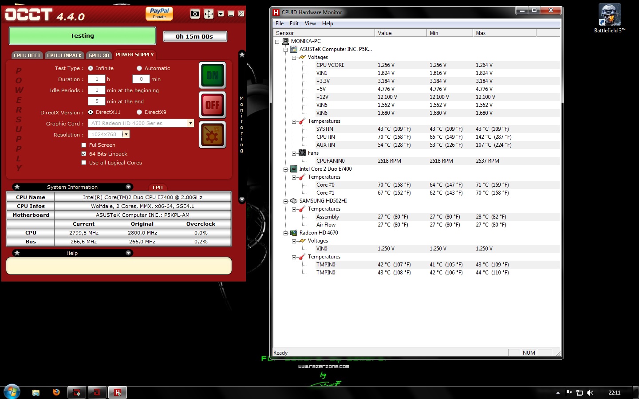Stop test with red OFF button

(213, 105)
